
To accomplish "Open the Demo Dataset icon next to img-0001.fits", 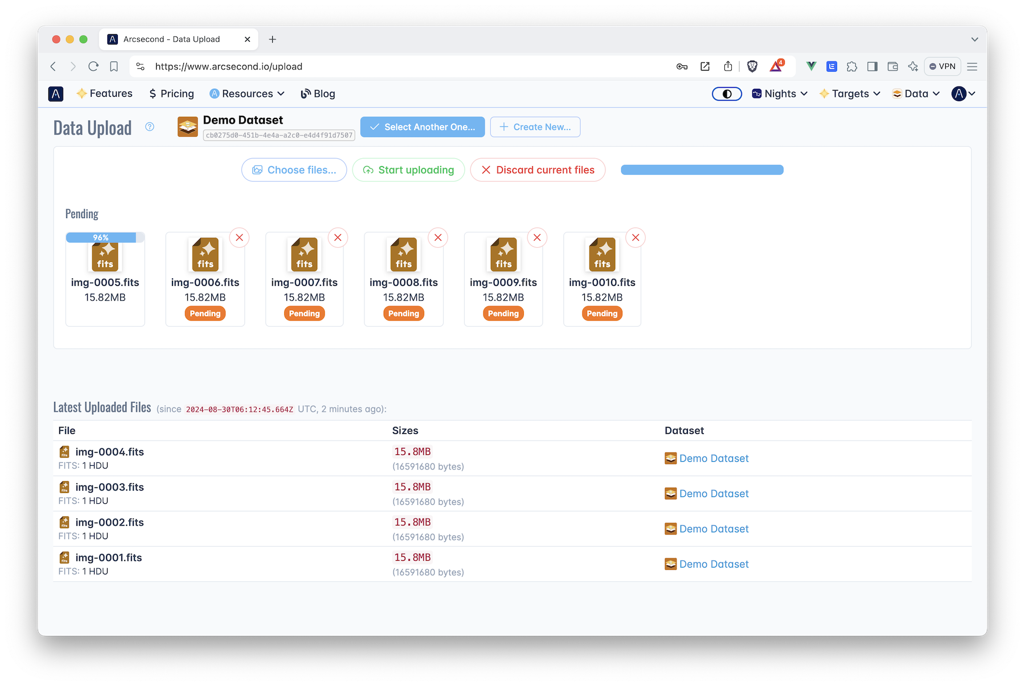I will click(x=670, y=564).
